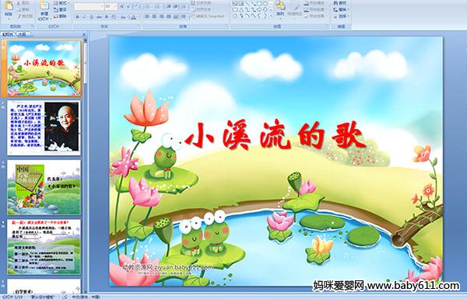Select the slide thumbnail with portrait photo
Image resolution: width=467 pixels, height=299 pixels.
(44, 128)
